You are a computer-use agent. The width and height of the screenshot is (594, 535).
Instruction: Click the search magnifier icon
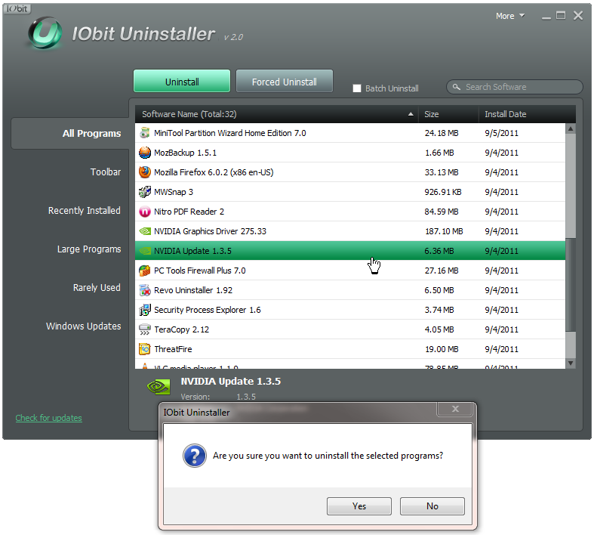(x=457, y=87)
